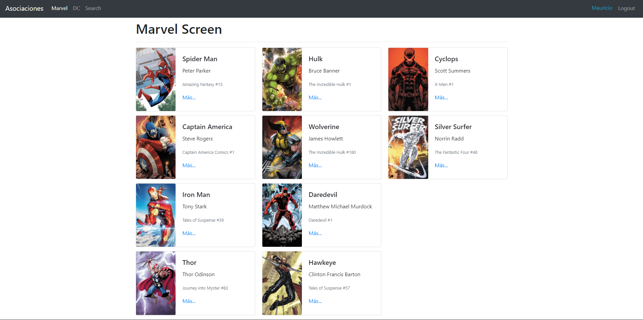Viewport: 643px width, 320px height.
Task: Click the text The Incredible Hulk #1
Action: pyautogui.click(x=330, y=85)
